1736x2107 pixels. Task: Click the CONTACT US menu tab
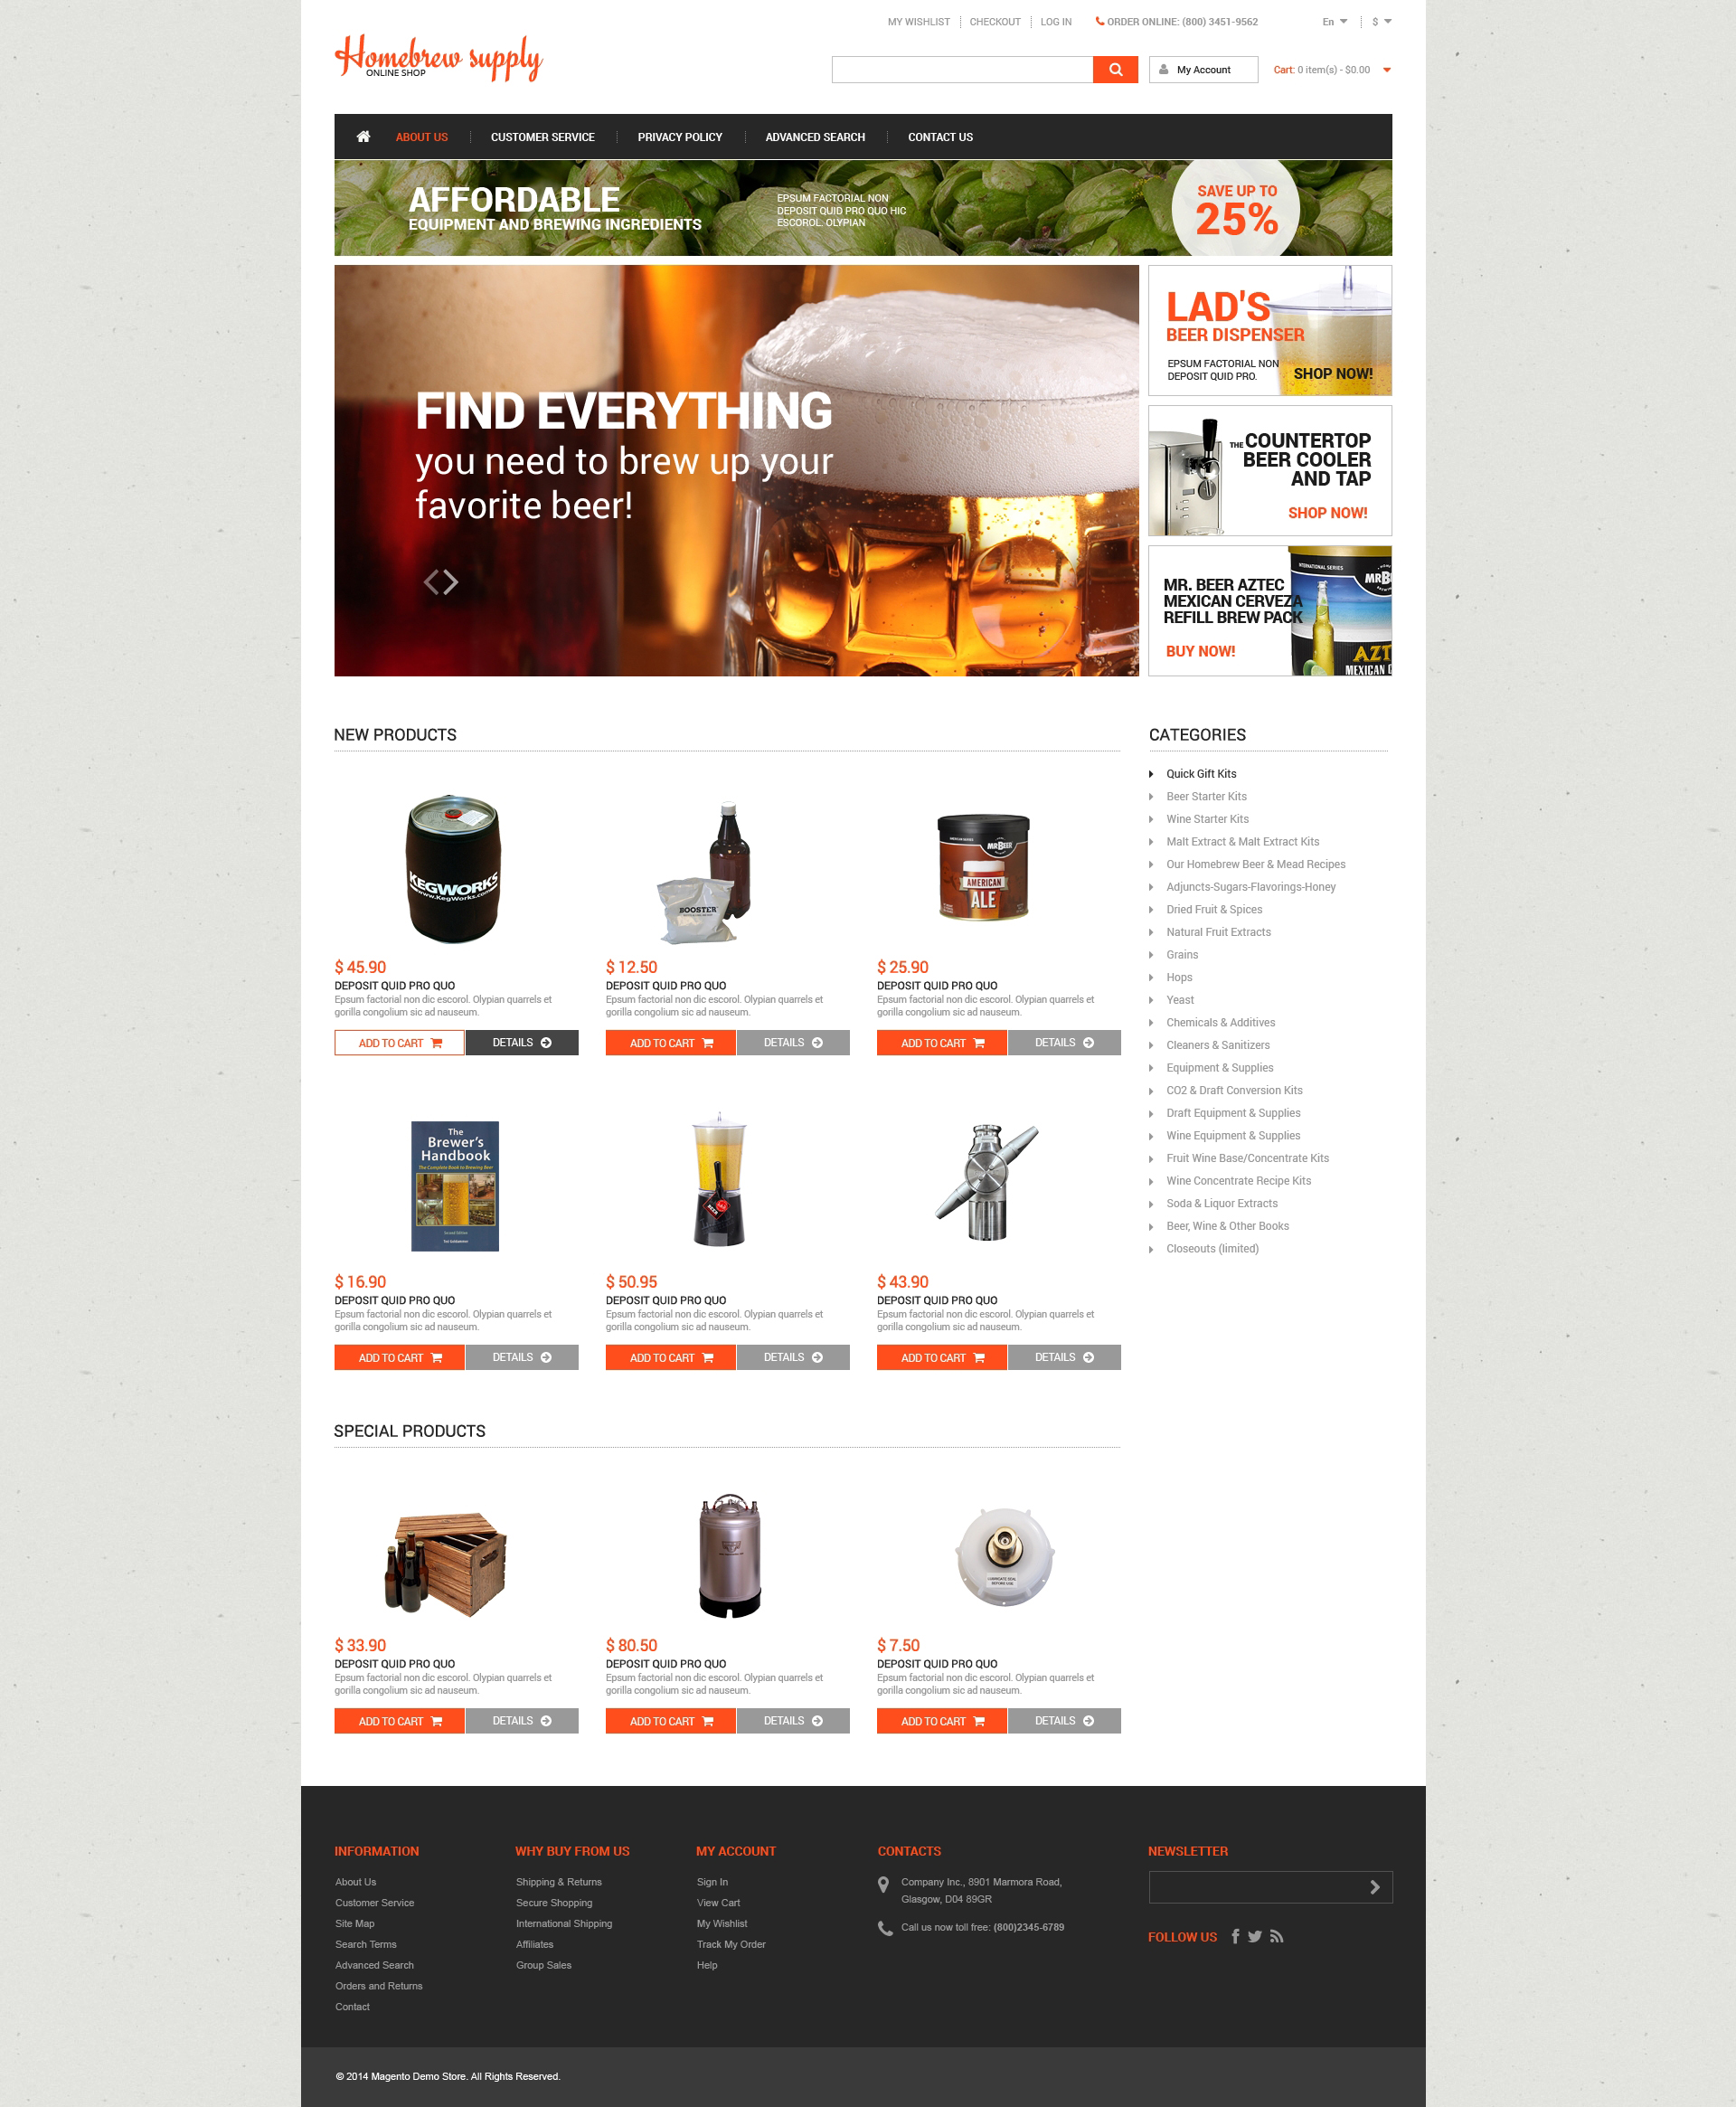click(x=941, y=137)
